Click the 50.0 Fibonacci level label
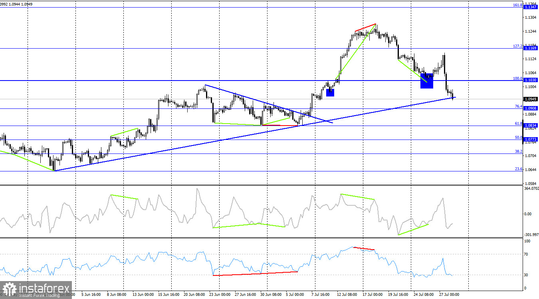Image resolution: width=539 pixels, height=299 pixels. pyautogui.click(x=518, y=138)
